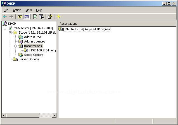Screen dimensions: 178x125
Task: Open the Help toolbar icon
Action: [x=50, y=17]
